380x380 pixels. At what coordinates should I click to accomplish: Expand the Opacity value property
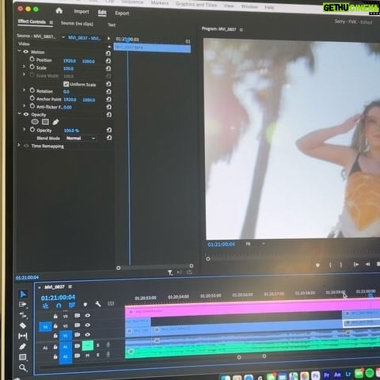coord(24,129)
